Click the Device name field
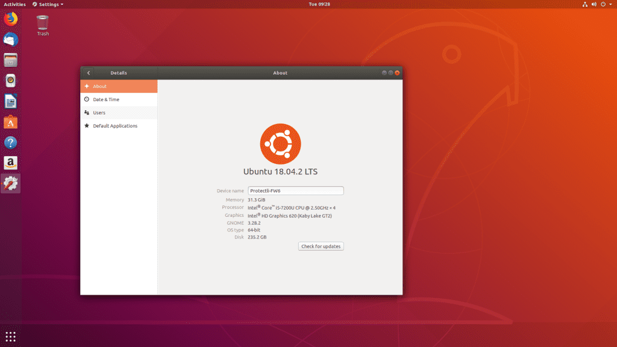617x347 pixels. (x=295, y=191)
